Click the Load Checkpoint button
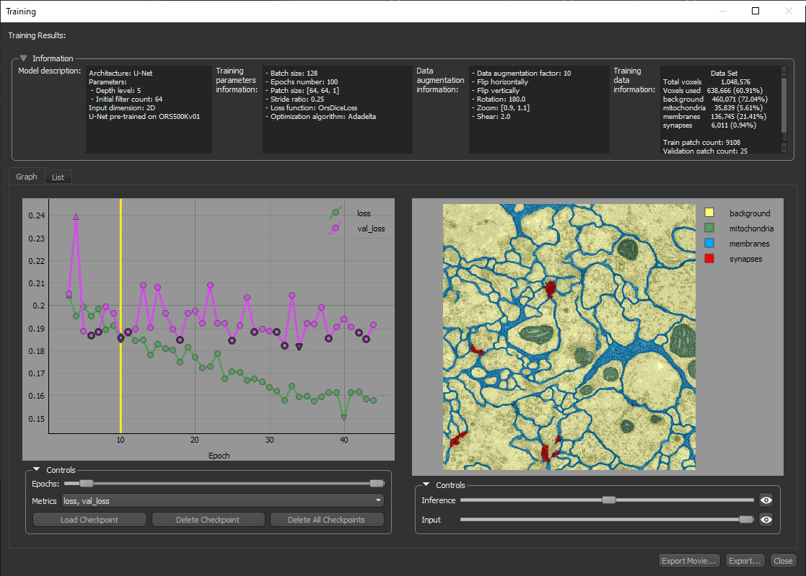 point(89,520)
